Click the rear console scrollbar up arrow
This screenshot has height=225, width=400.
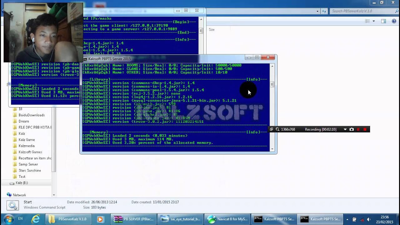tap(201, 19)
